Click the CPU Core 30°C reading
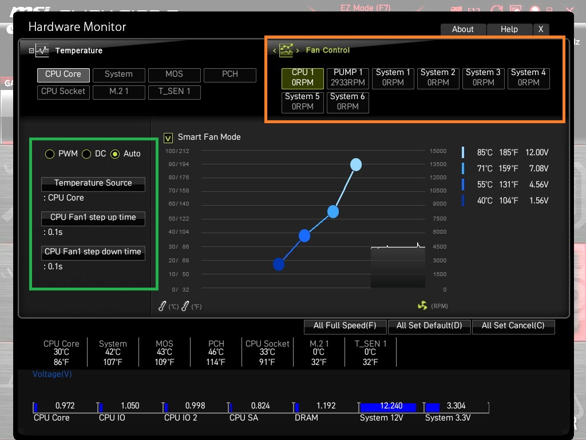This screenshot has width=586, height=440. 61,352
